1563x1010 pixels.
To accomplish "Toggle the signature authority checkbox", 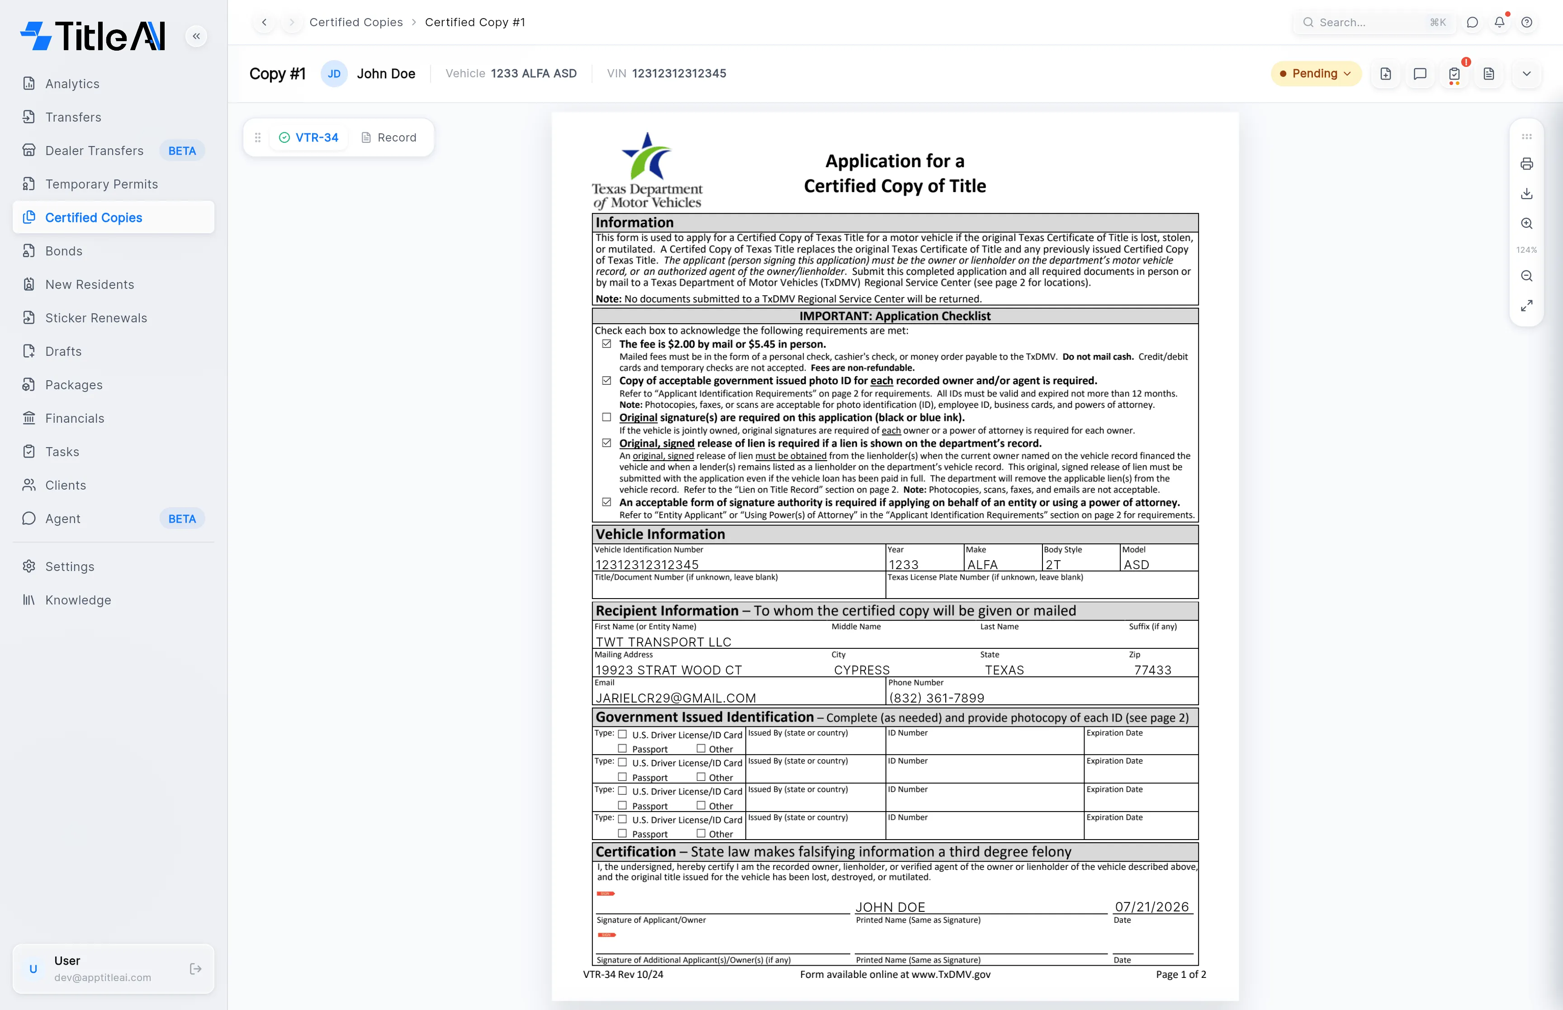I will coord(607,502).
